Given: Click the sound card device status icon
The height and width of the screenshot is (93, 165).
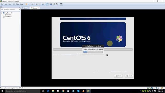Looking at the screenshot, I should click(x=156, y=88).
